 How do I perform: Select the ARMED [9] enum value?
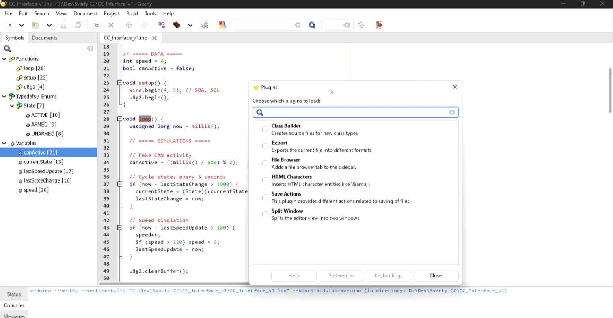tap(43, 125)
